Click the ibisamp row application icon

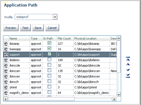(6, 44)
